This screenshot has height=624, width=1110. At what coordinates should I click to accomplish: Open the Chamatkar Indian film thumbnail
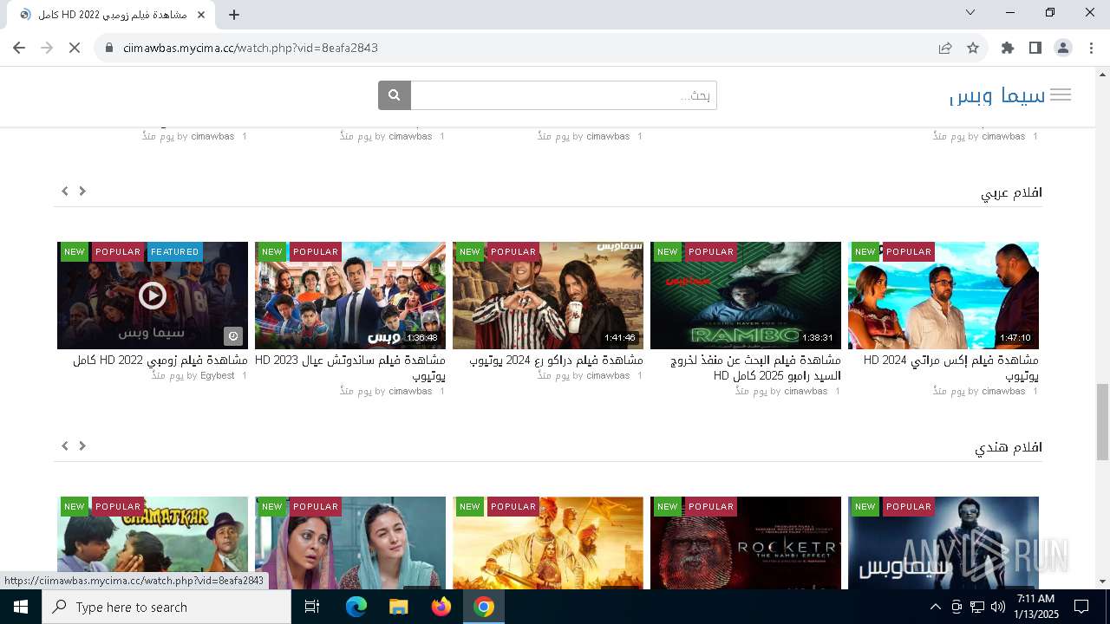click(x=153, y=543)
